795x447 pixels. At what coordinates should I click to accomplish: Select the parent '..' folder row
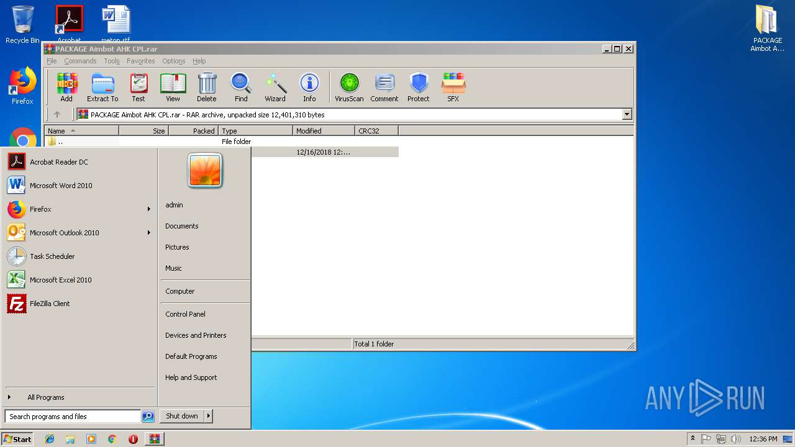click(221, 142)
